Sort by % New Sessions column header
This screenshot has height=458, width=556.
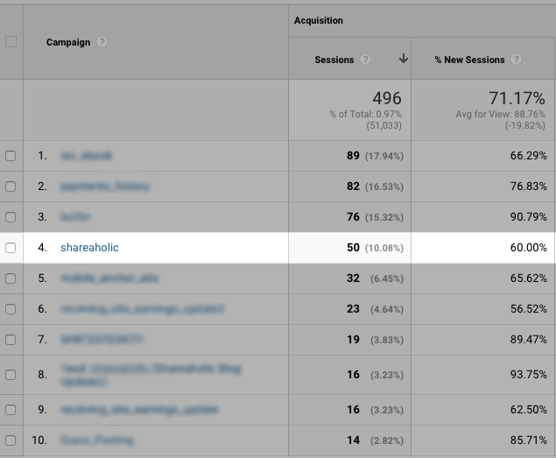[469, 60]
